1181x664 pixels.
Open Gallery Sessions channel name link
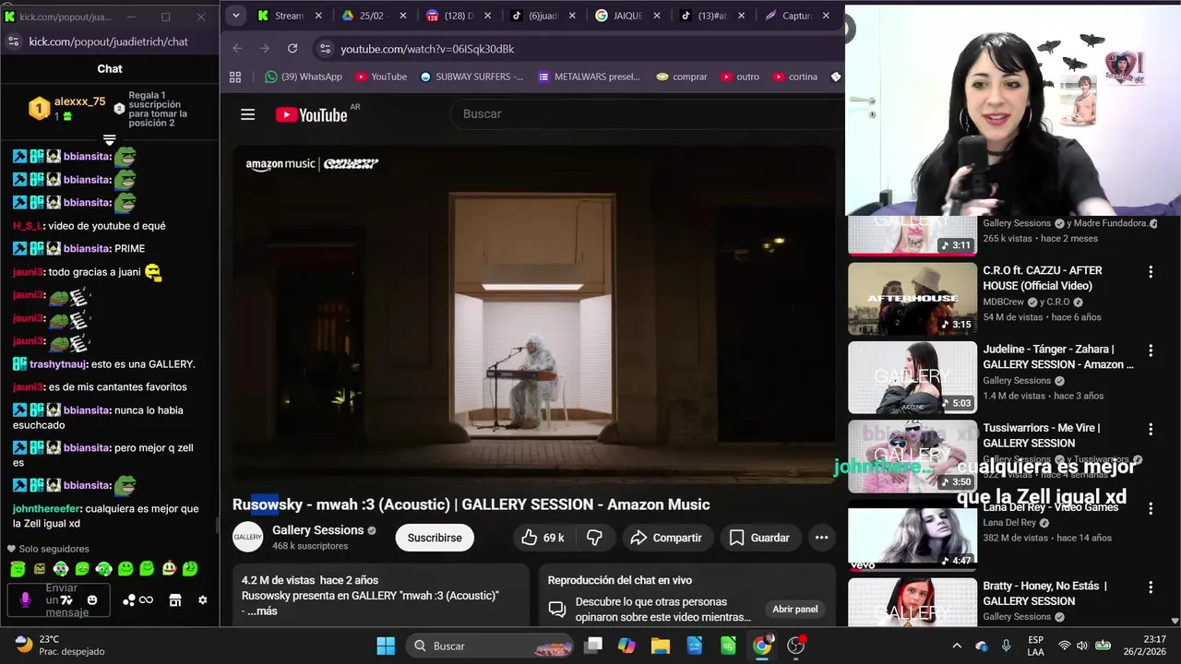(x=317, y=530)
